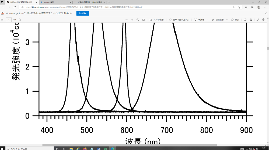Click the 既定に設定 button
This screenshot has height=150, width=269.
(x=83, y=13)
